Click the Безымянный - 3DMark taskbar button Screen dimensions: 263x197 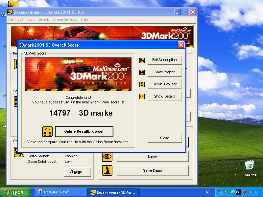click(113, 192)
